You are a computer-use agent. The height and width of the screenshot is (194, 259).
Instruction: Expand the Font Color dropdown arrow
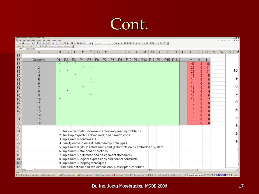point(166,43)
